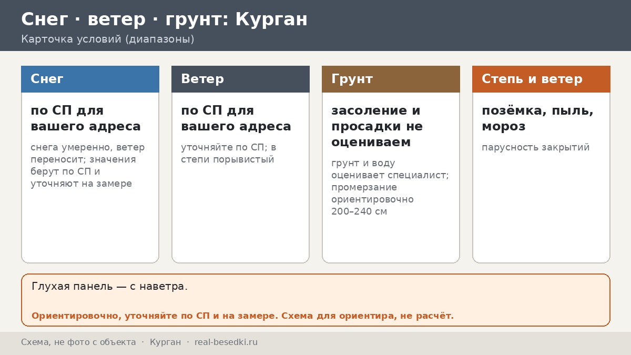
Task: Select the dark 'Ветер' card header
Action: [240, 79]
